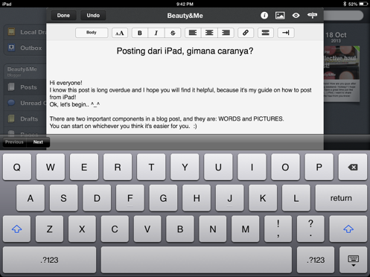Tap the signpost publish icon

click(x=312, y=16)
